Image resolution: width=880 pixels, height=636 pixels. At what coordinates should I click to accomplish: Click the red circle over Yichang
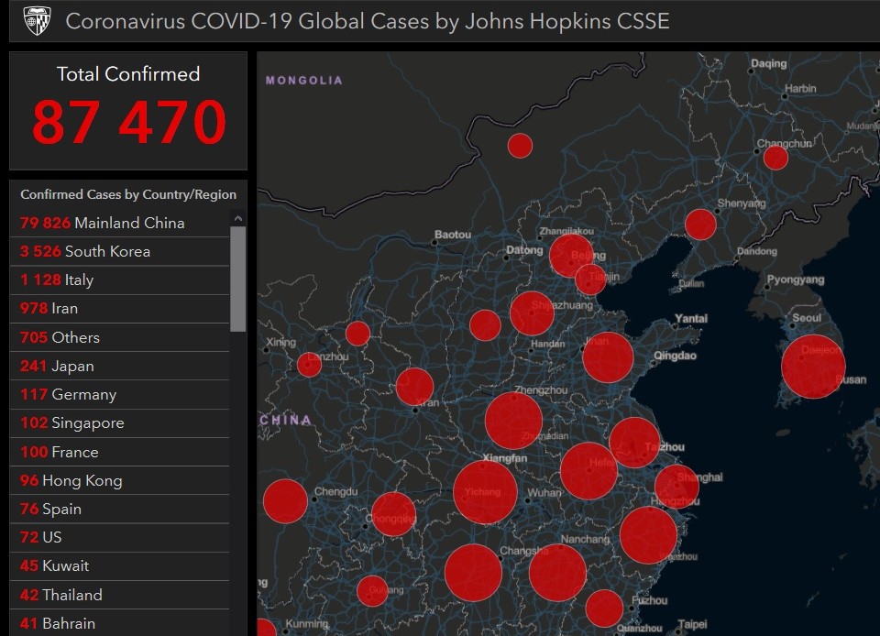(x=485, y=492)
